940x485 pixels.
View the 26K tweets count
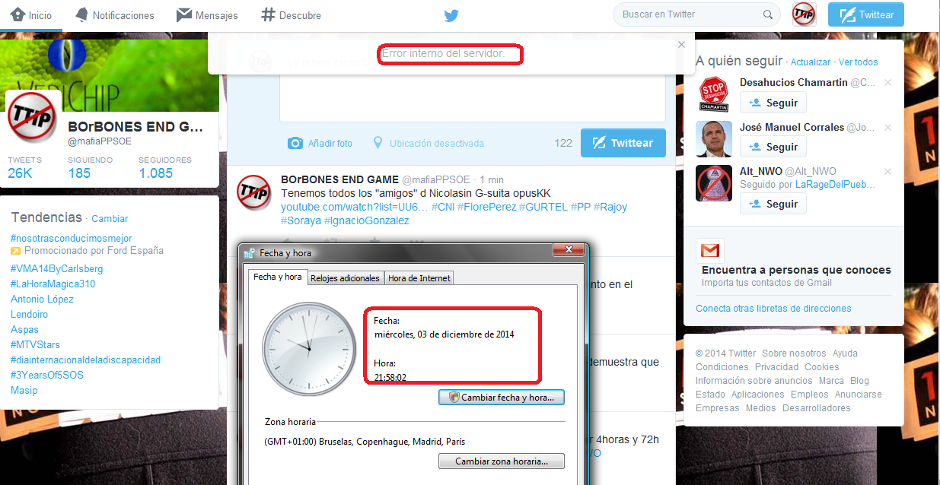coord(24,167)
